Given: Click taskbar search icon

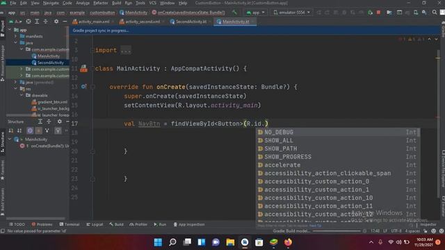Looking at the screenshot, I should coord(172,242).
